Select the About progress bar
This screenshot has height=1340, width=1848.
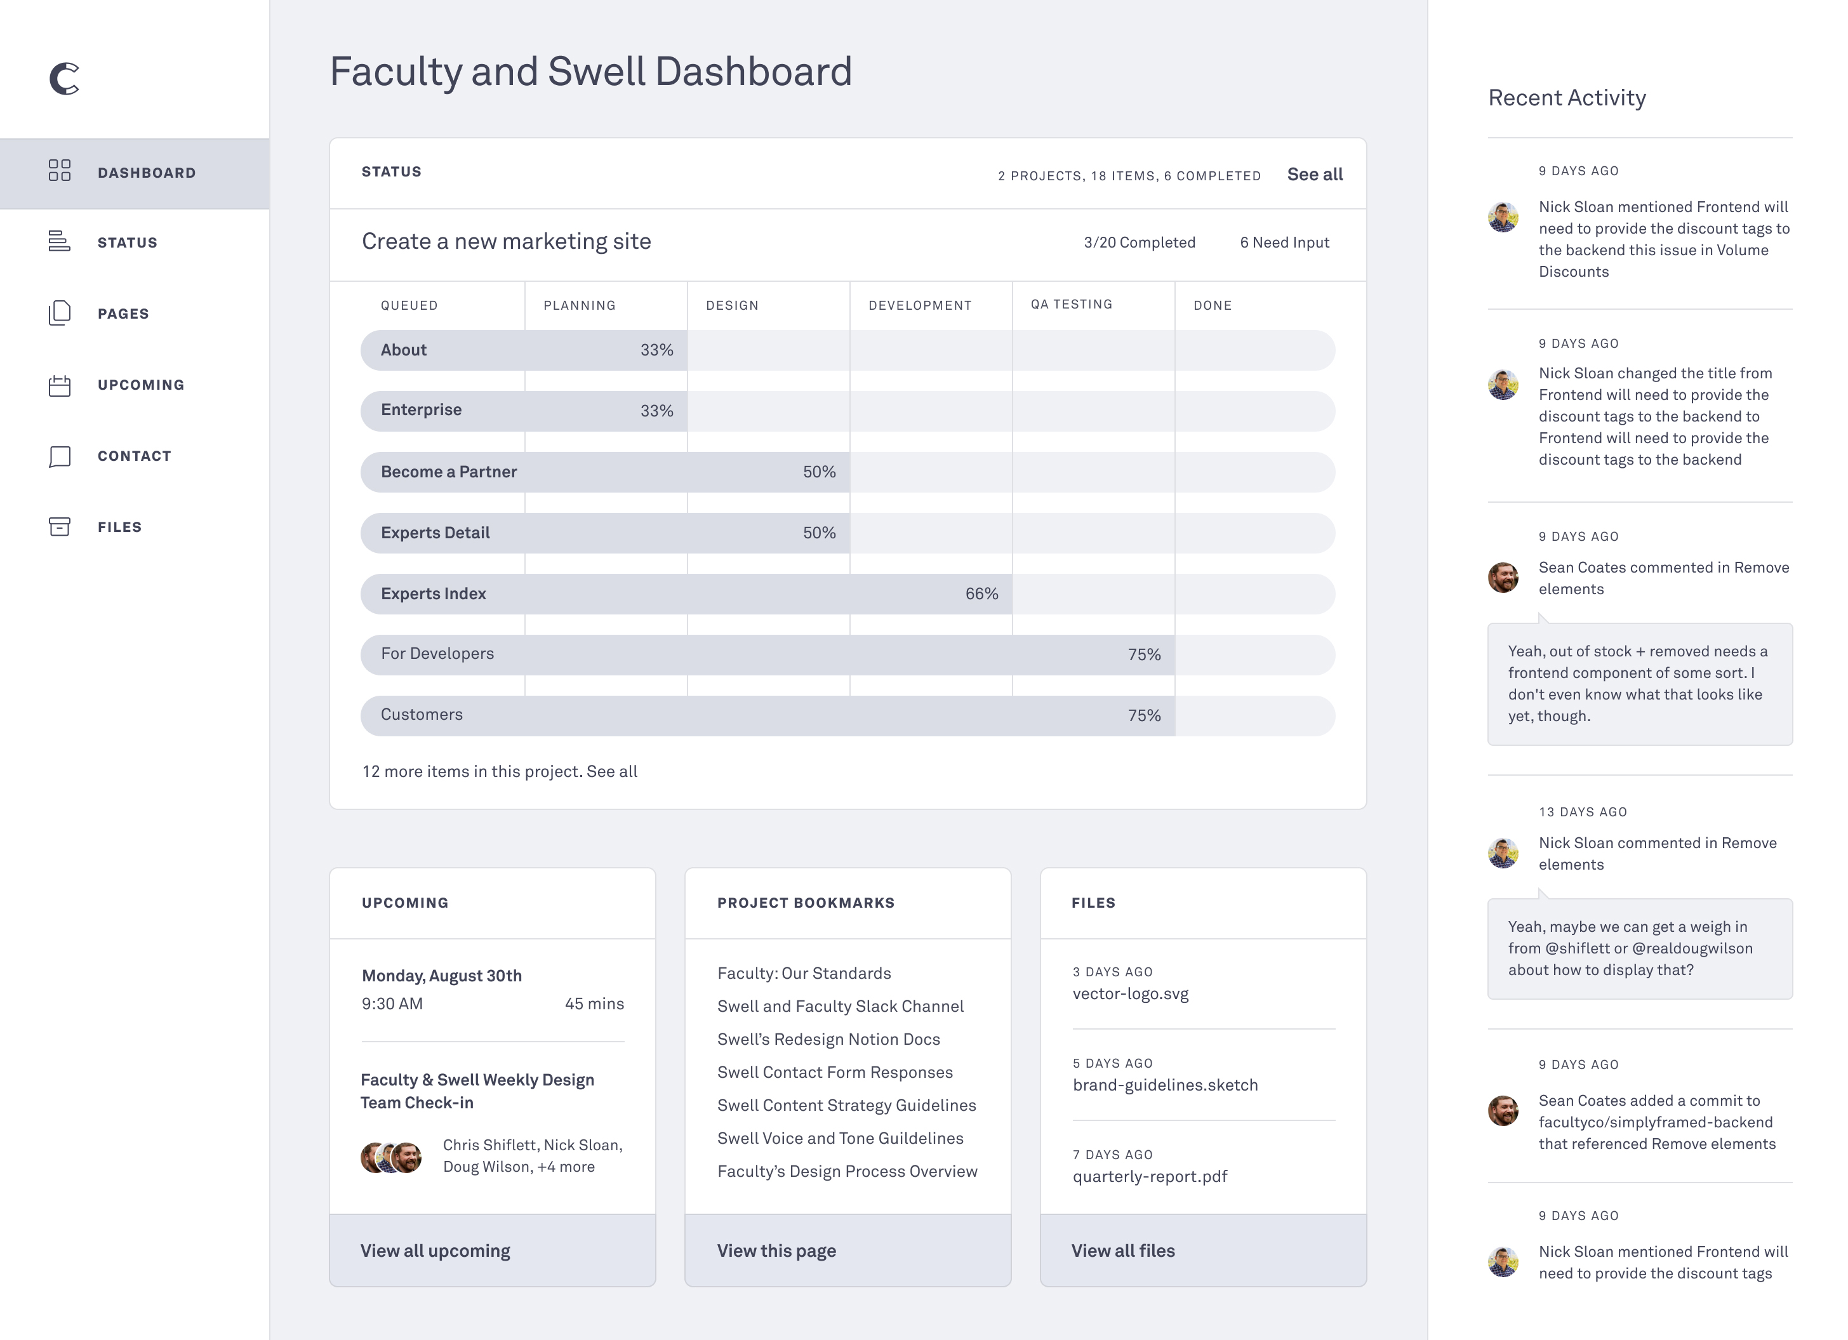point(848,350)
